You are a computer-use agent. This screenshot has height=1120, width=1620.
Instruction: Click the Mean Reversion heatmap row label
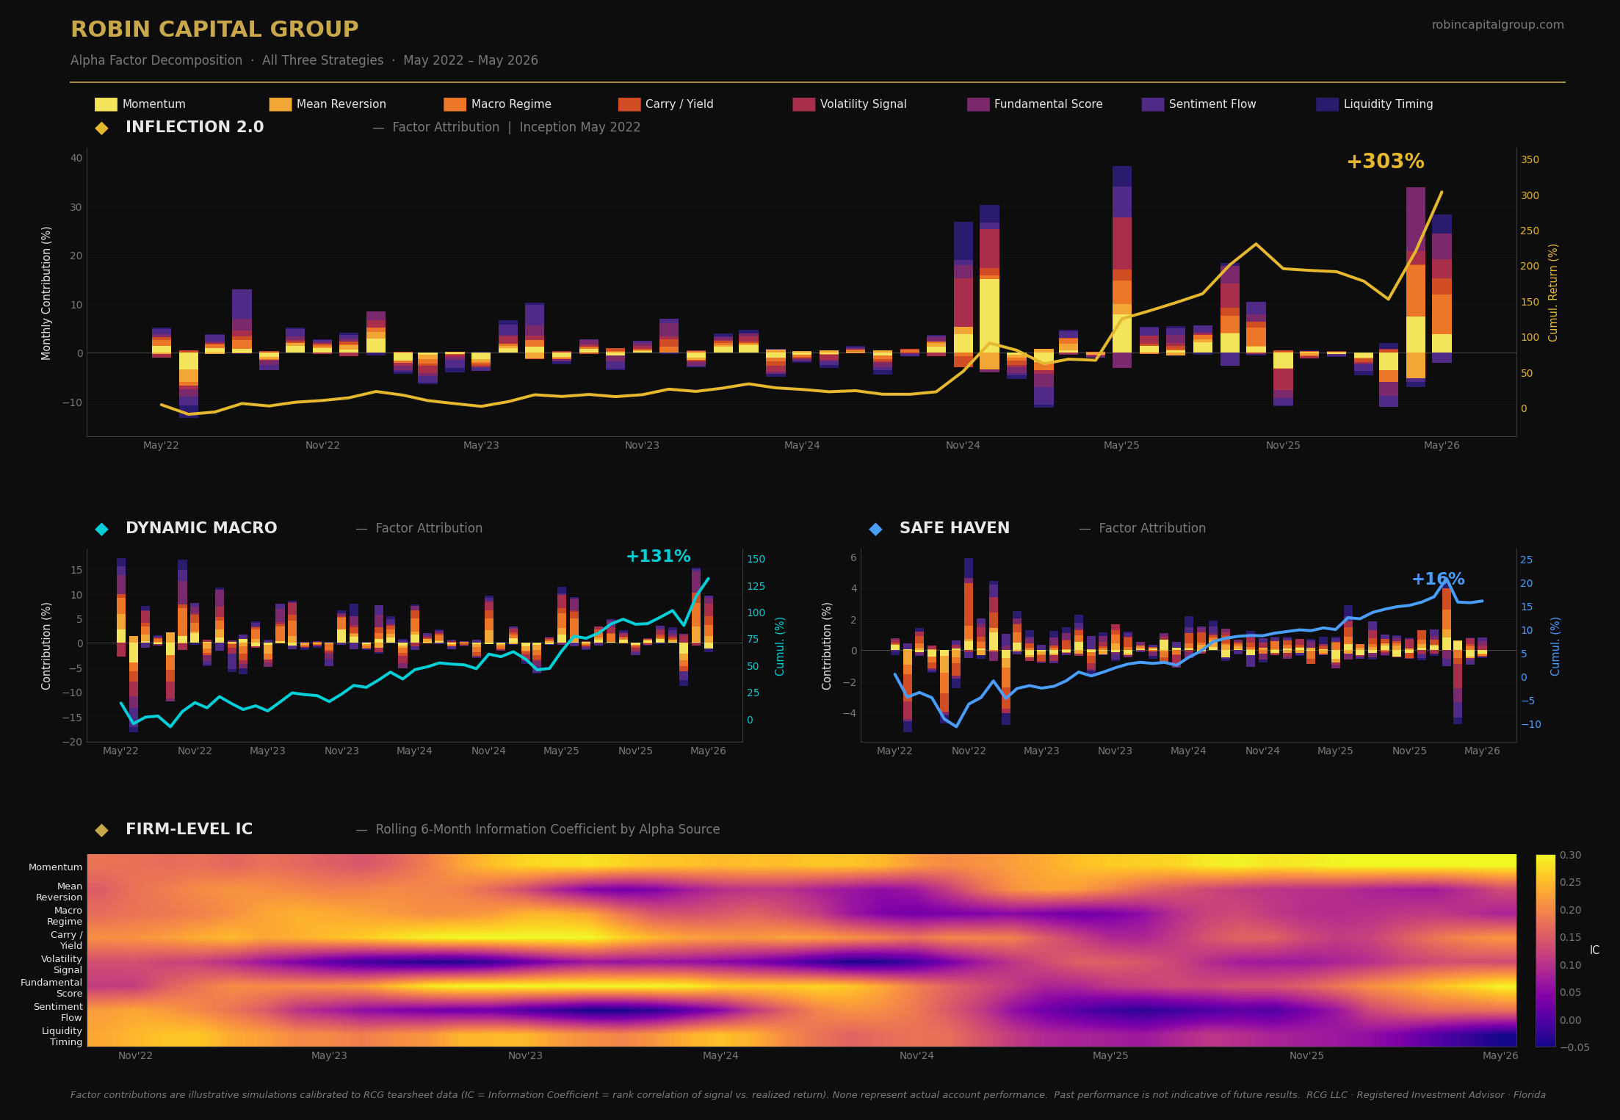[x=59, y=892]
